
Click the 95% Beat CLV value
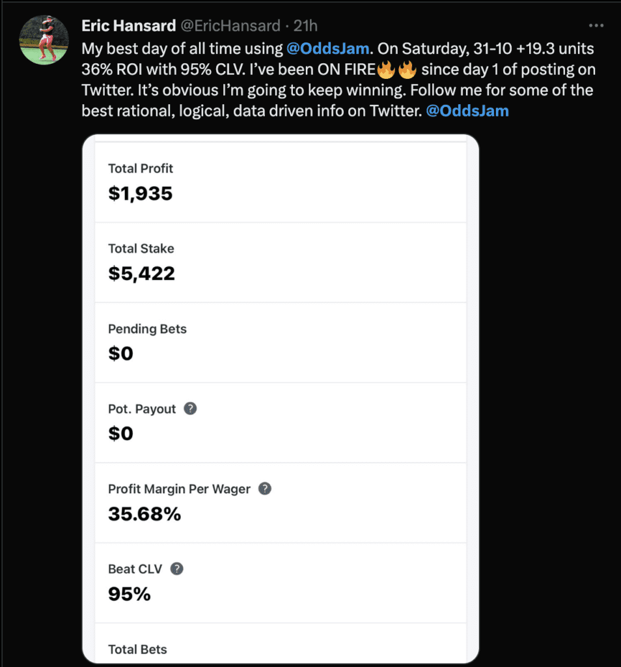(130, 594)
